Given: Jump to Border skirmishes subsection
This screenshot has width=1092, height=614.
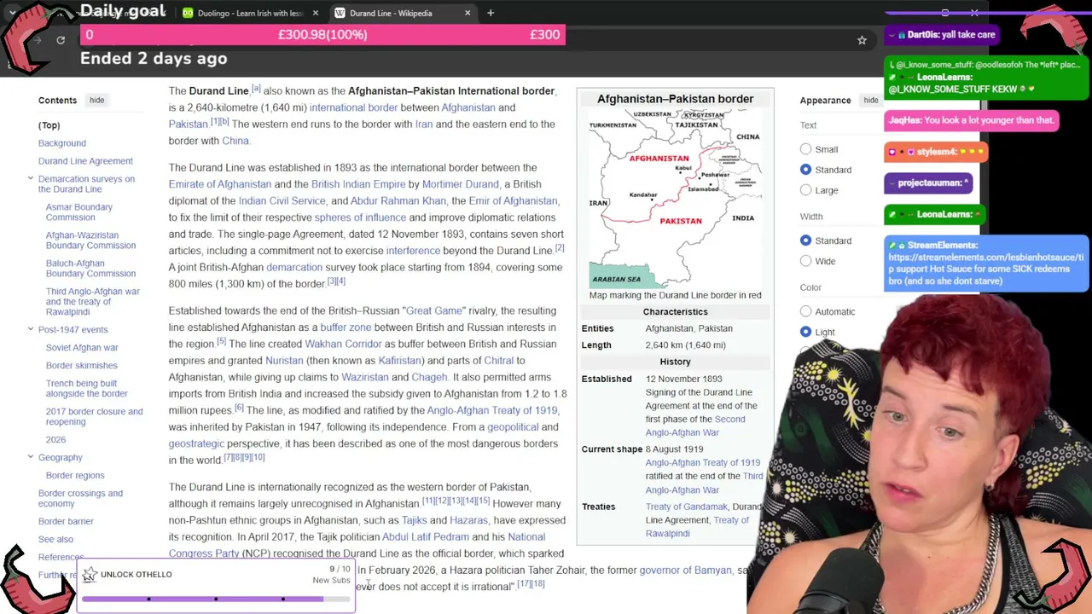Looking at the screenshot, I should [x=82, y=366].
